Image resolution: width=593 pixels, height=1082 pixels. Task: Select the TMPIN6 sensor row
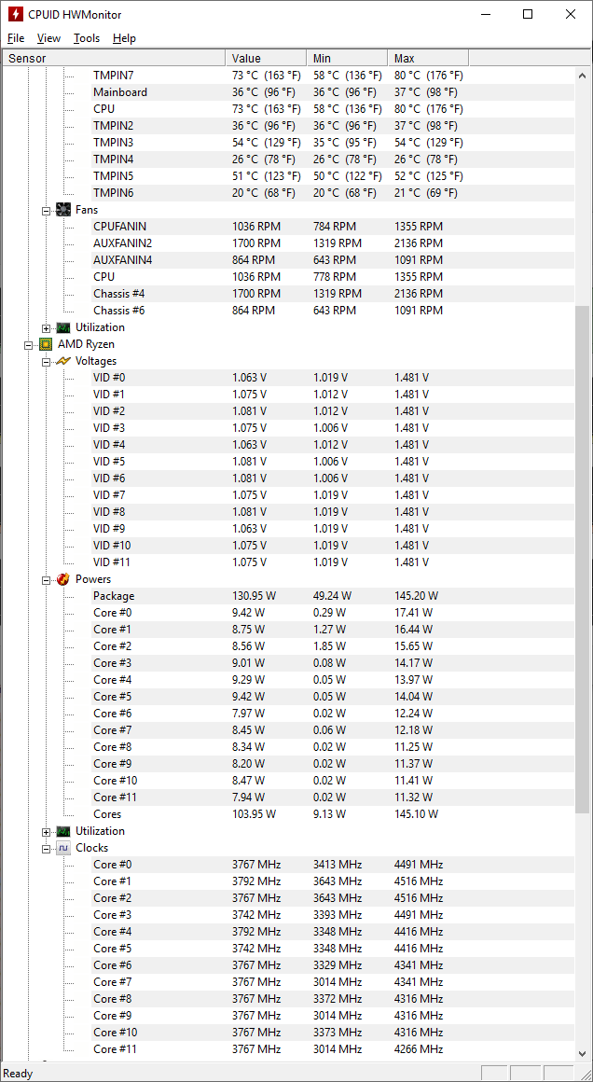[332, 192]
